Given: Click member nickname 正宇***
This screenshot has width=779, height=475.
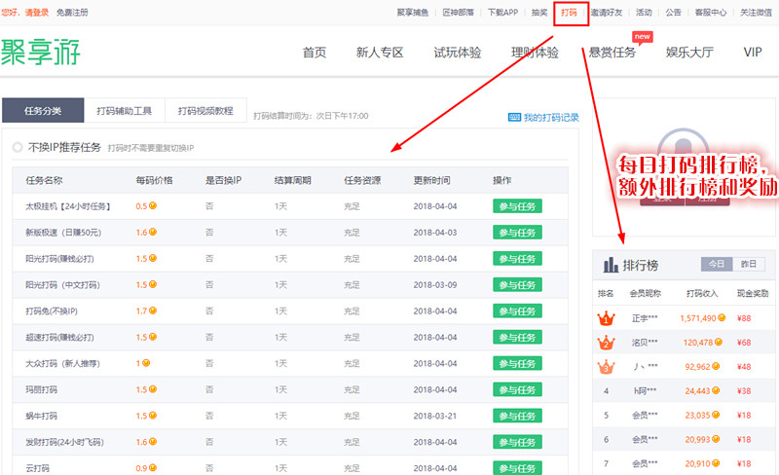Looking at the screenshot, I should coord(645,318).
